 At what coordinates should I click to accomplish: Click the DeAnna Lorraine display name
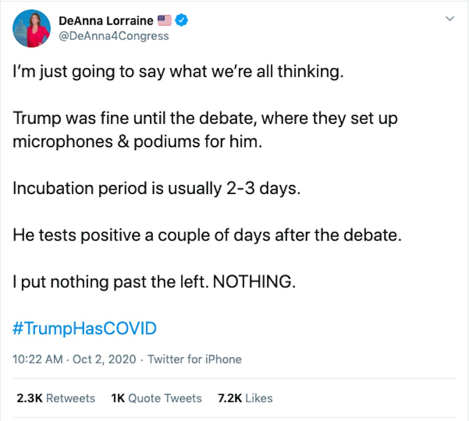tap(106, 20)
